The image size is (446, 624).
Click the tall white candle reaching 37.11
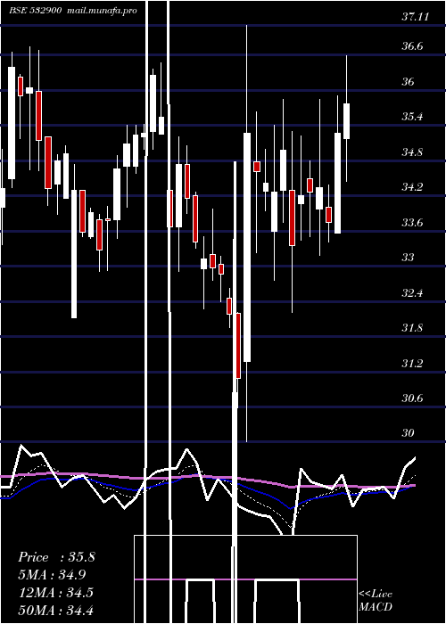(x=247, y=247)
